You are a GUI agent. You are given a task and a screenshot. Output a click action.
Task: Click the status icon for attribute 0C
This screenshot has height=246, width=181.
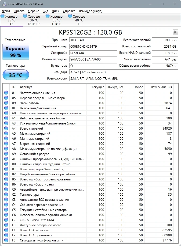tap(6, 108)
